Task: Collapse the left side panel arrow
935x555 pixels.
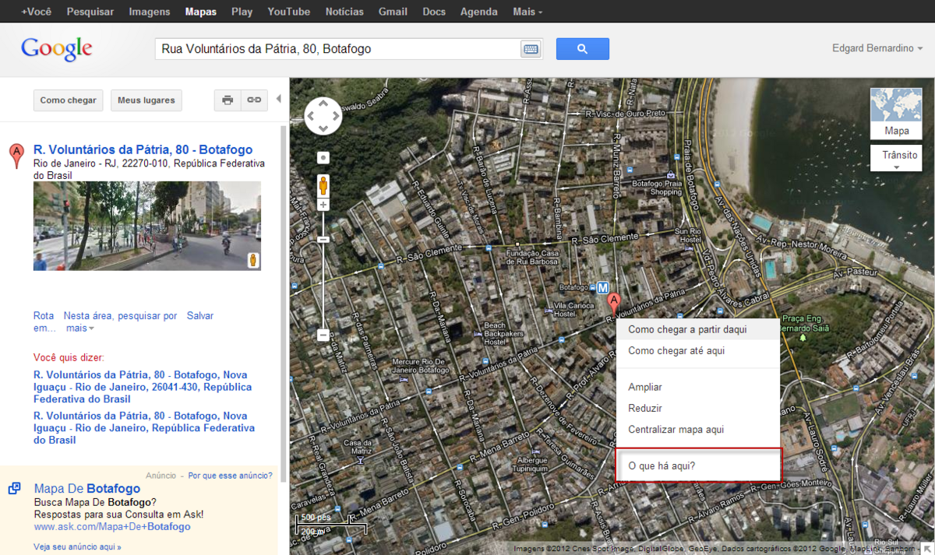Action: (x=278, y=100)
